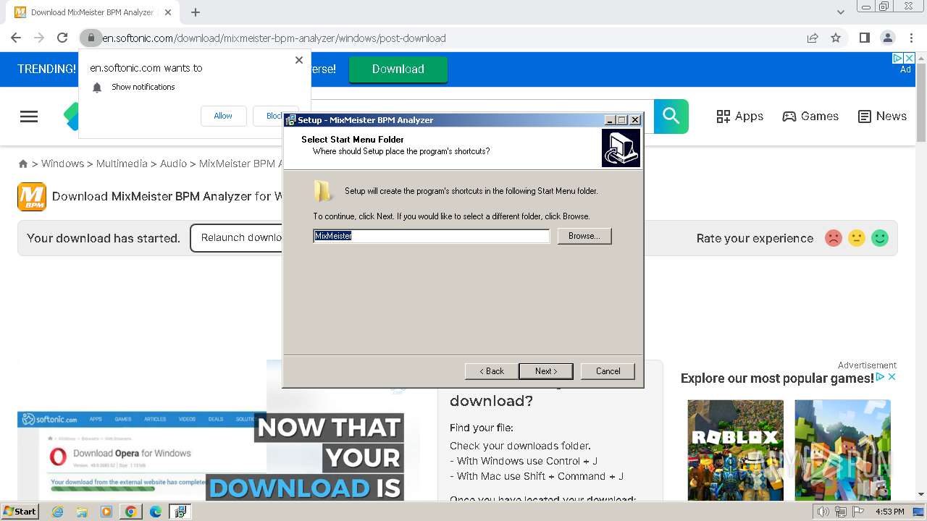927x521 pixels.
Task: Rate experience with red sad face
Action: [x=834, y=238]
